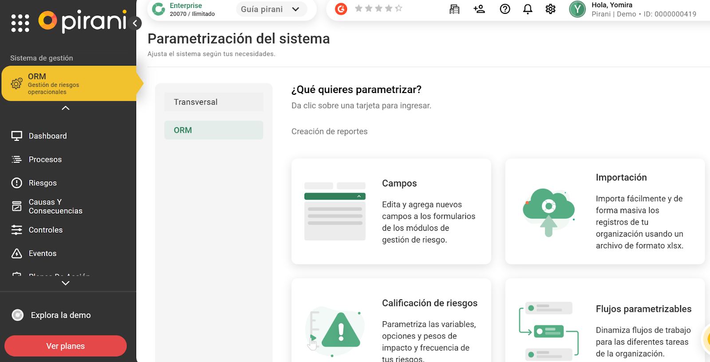The height and width of the screenshot is (362, 710).
Task: Click the Controles sliders icon
Action: 16,230
